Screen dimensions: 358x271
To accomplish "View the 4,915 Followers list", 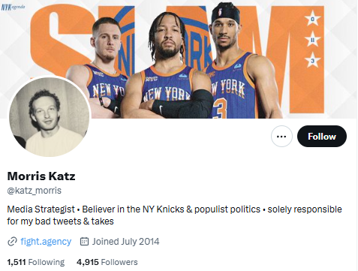I will pyautogui.click(x=107, y=262).
